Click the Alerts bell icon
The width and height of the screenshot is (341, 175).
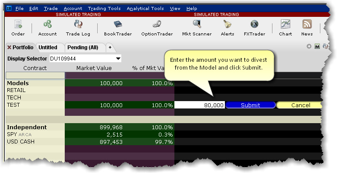(x=227, y=28)
